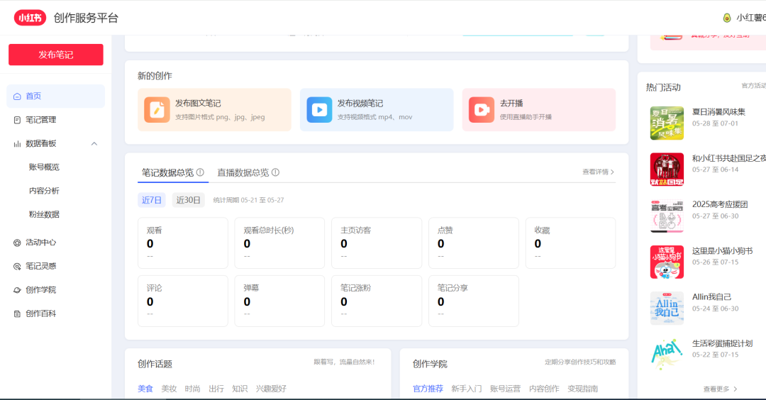Select 兴趣爱好 topic tab
This screenshot has height=400, width=766.
[x=271, y=389]
